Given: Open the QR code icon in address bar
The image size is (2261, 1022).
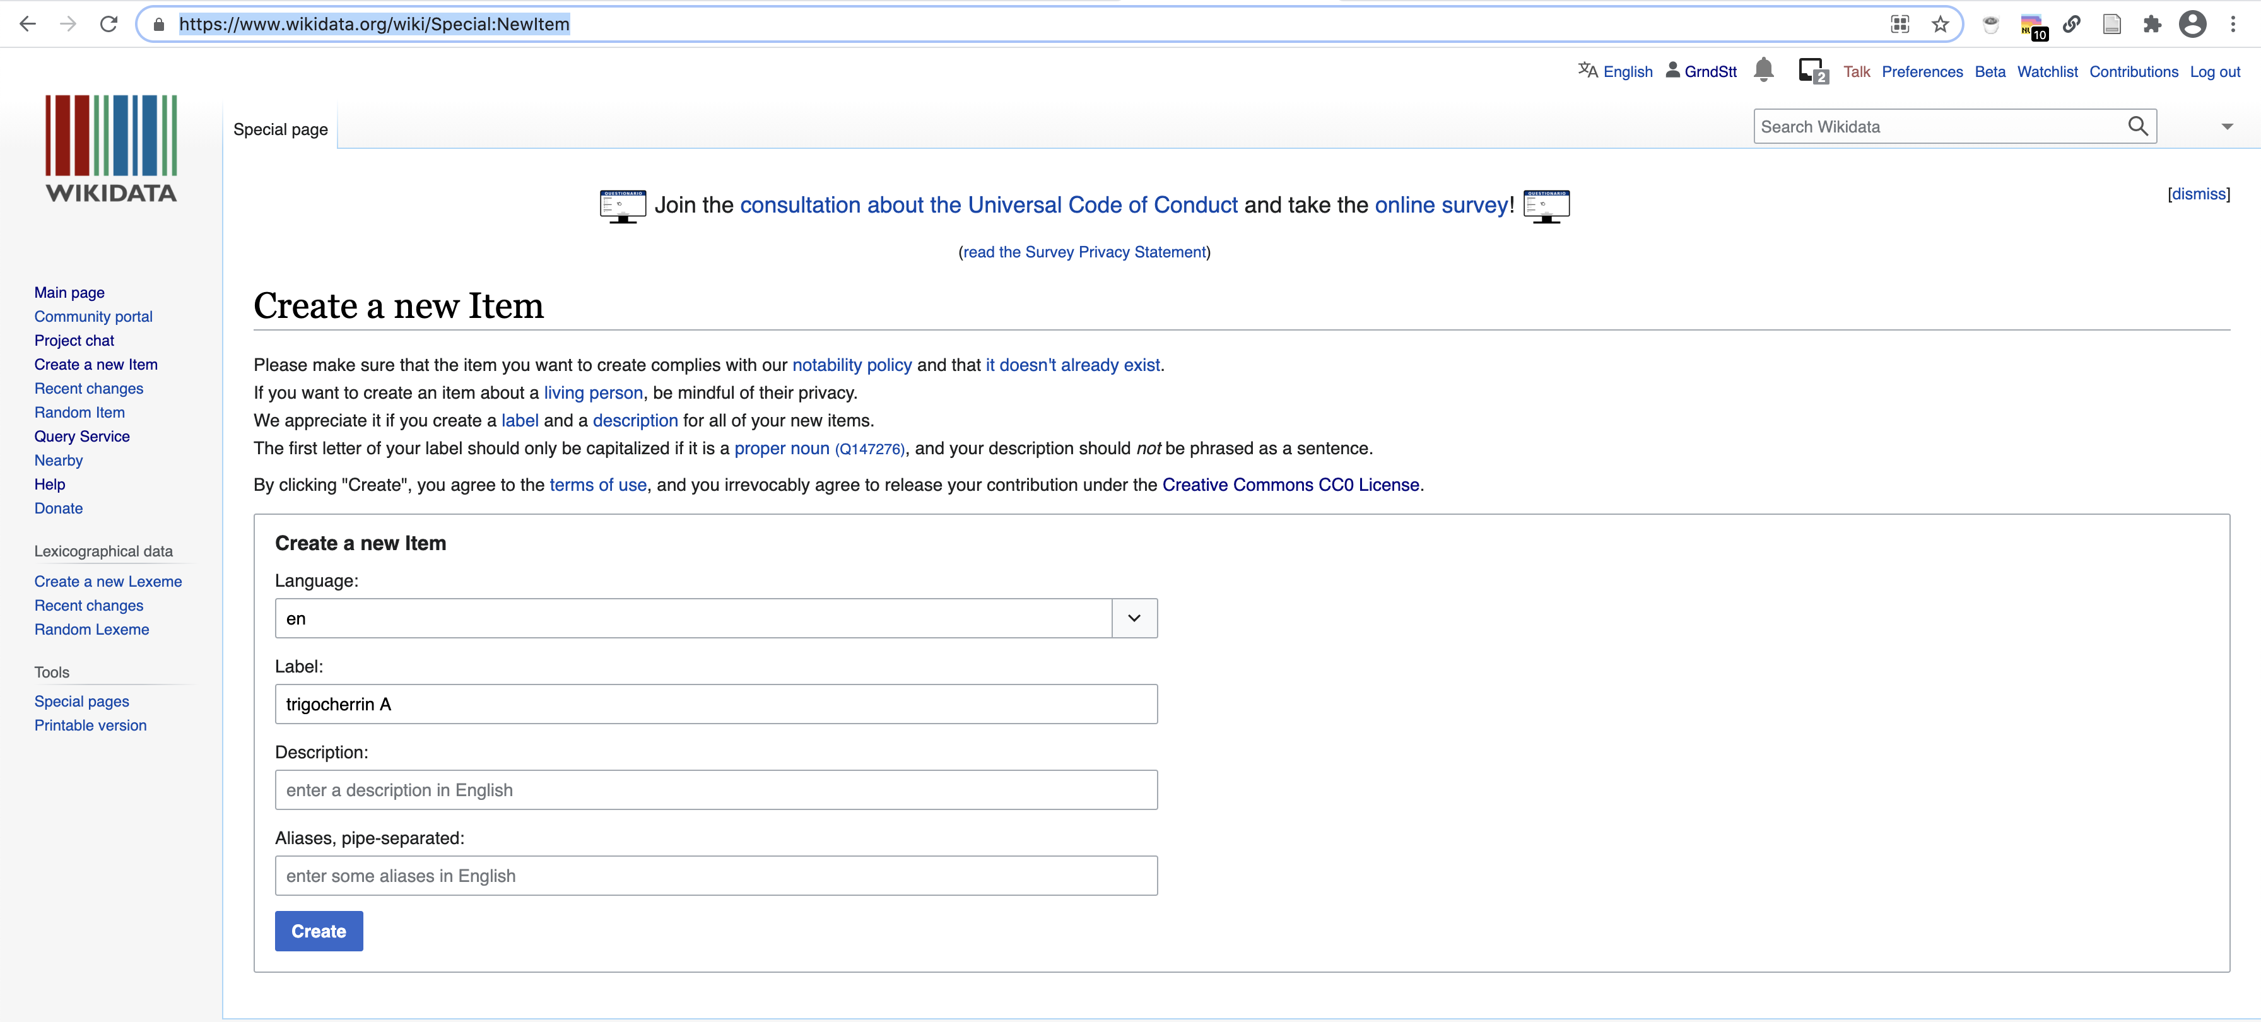Looking at the screenshot, I should [1900, 25].
